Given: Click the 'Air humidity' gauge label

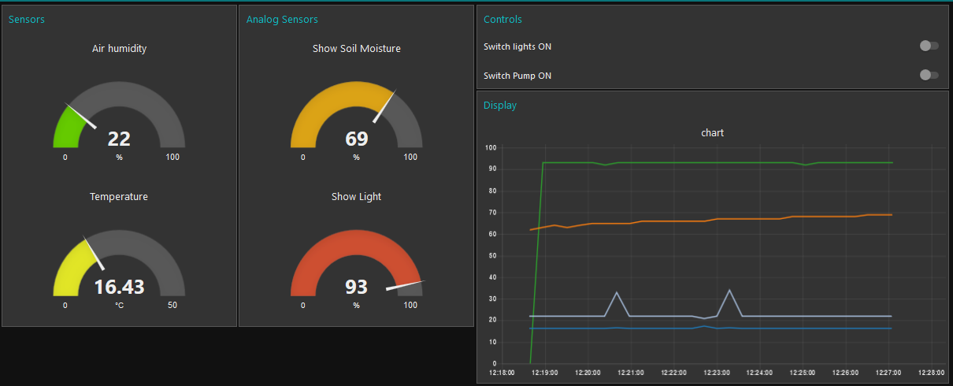Looking at the screenshot, I should point(119,48).
